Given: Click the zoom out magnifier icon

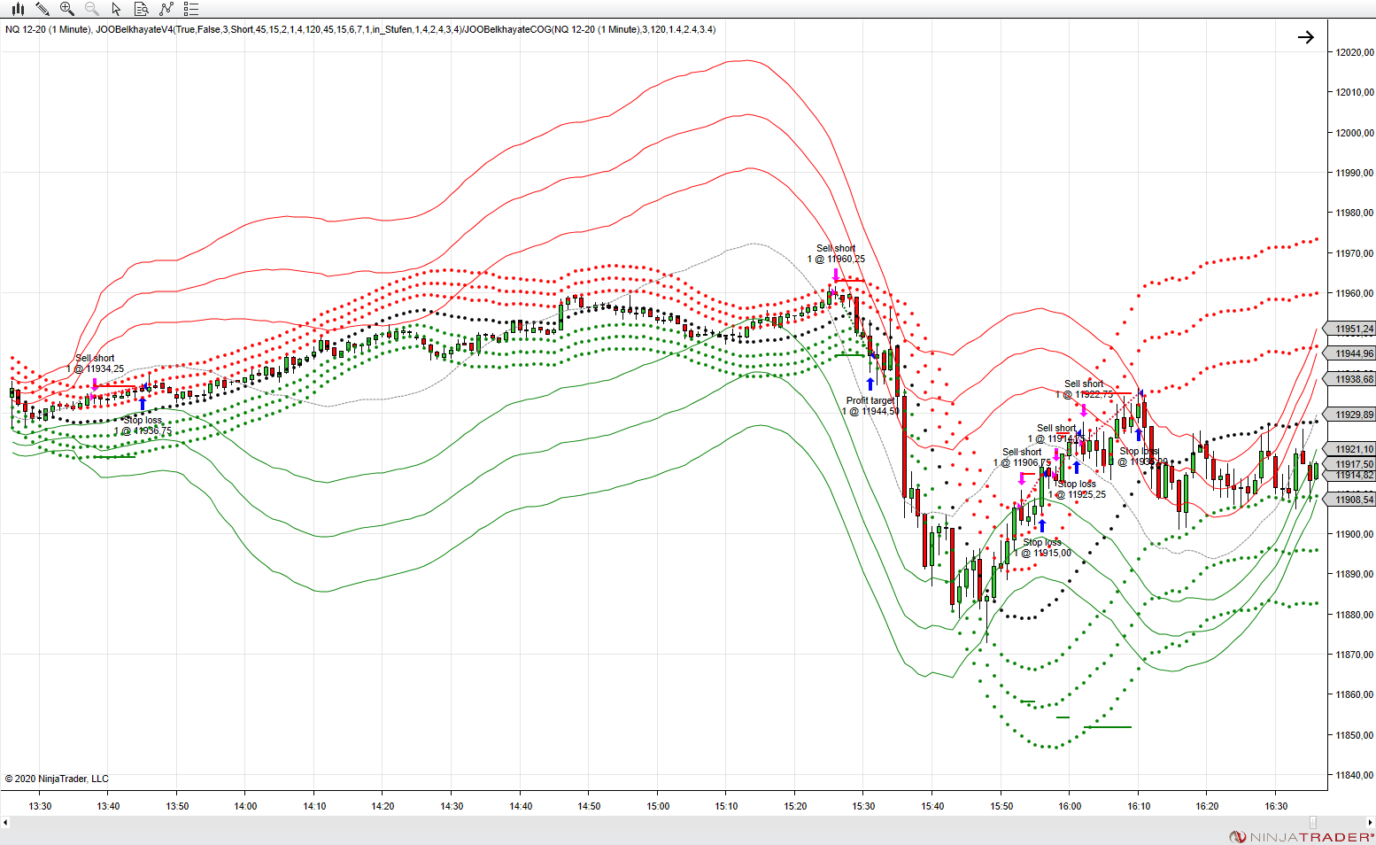Looking at the screenshot, I should (x=91, y=9).
